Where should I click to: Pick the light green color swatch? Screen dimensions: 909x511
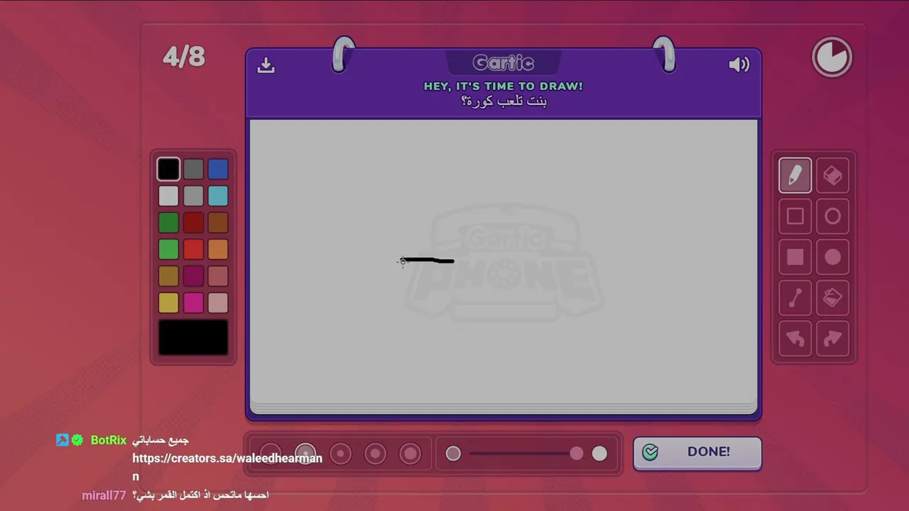point(168,249)
